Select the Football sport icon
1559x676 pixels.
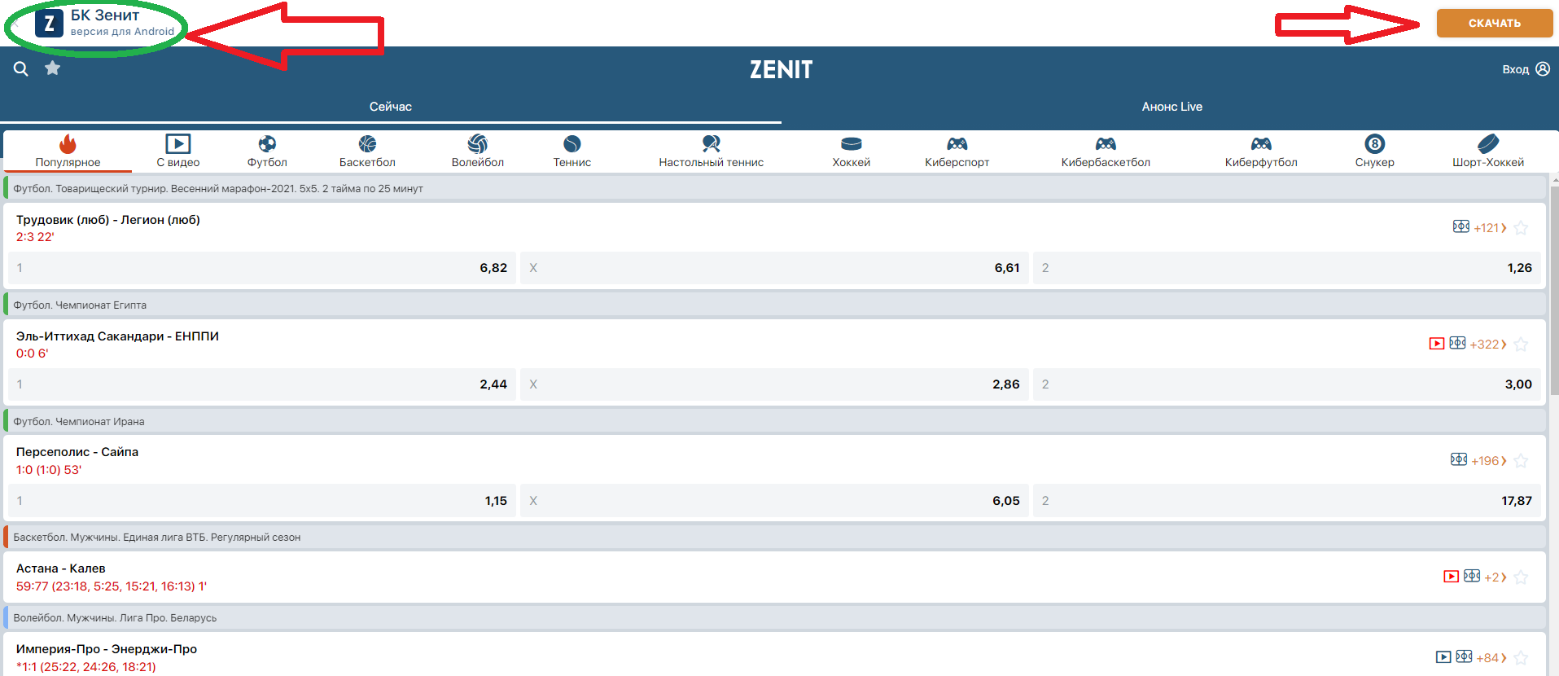(x=267, y=145)
